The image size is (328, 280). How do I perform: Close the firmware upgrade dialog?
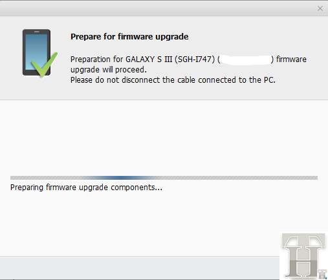(320, 8)
